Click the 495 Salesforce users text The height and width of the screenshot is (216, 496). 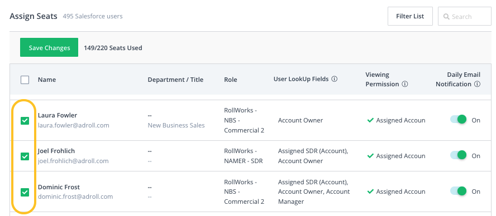point(93,16)
